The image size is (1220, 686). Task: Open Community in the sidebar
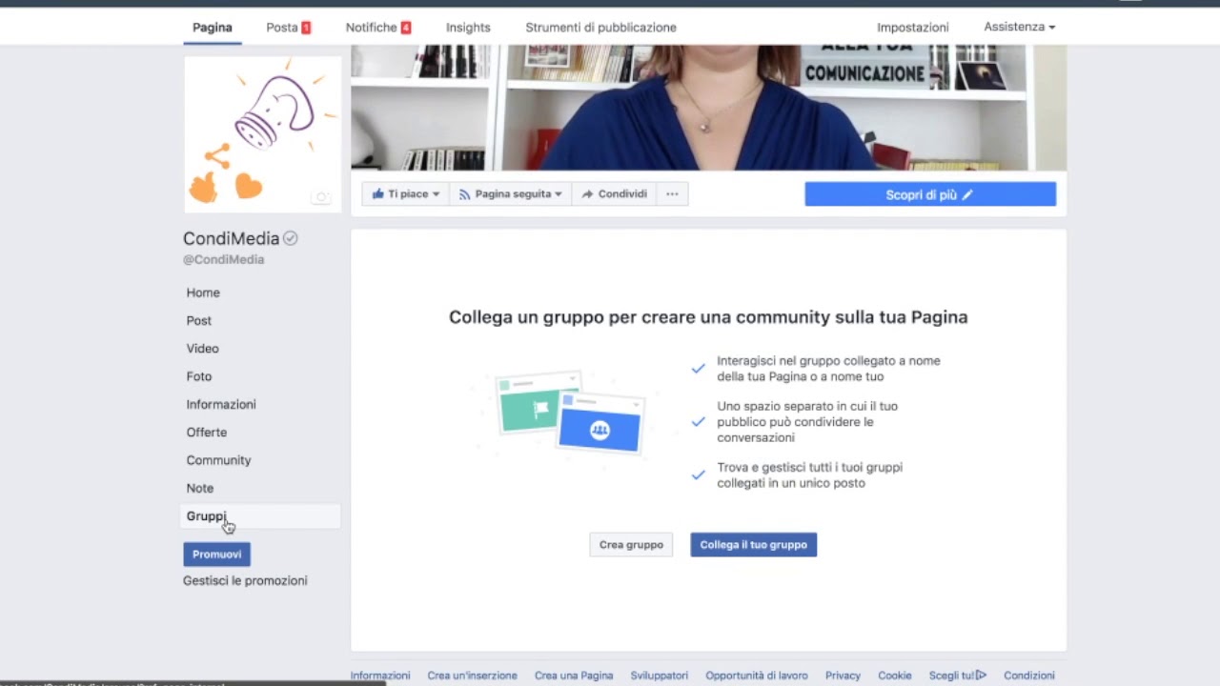218,460
